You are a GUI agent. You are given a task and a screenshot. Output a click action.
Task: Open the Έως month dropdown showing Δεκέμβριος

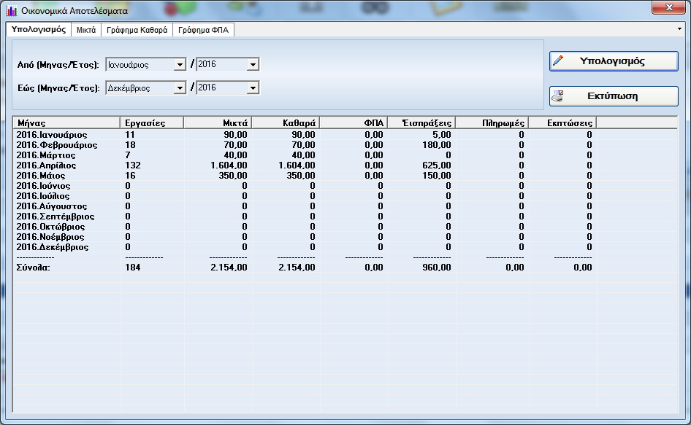(x=180, y=88)
